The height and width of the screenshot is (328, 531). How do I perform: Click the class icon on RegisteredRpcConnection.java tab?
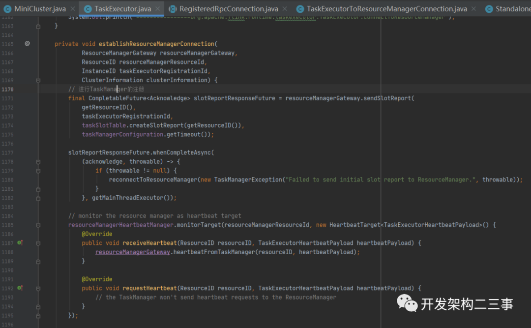pyautogui.click(x=173, y=9)
